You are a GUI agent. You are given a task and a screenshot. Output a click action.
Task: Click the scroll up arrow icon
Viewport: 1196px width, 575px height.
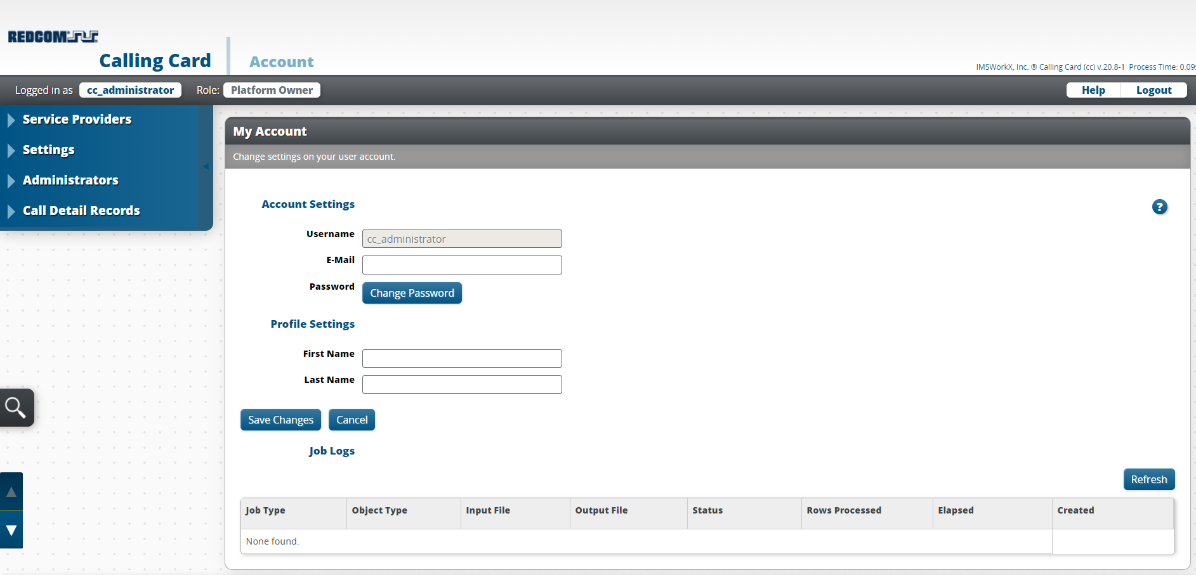pos(11,492)
